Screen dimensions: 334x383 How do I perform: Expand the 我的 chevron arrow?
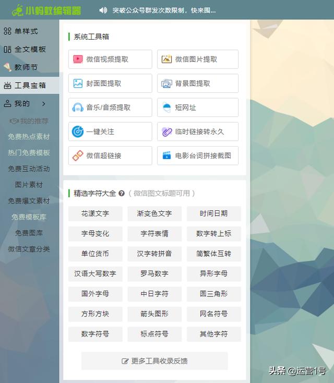[44, 103]
